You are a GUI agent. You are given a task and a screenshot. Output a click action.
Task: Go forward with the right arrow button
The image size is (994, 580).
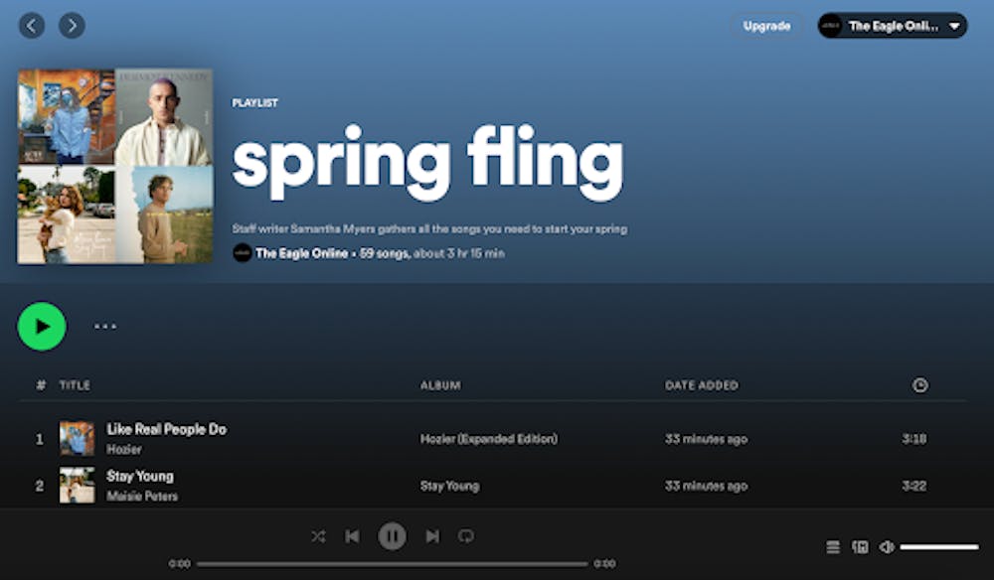point(72,26)
